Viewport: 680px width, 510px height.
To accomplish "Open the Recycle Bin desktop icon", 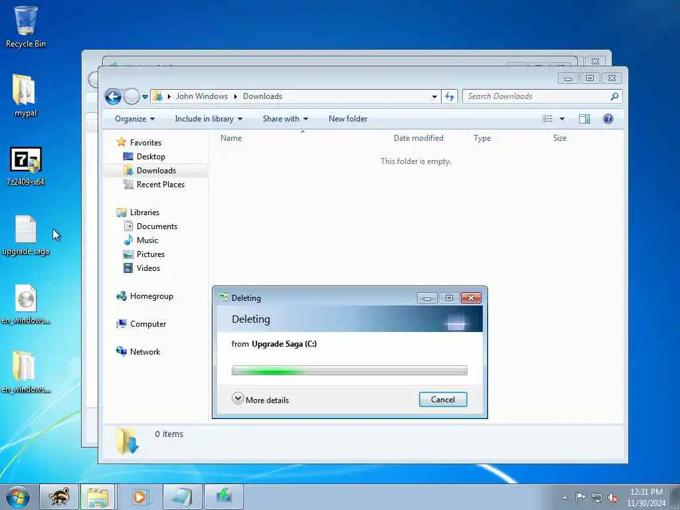I will pos(26,26).
